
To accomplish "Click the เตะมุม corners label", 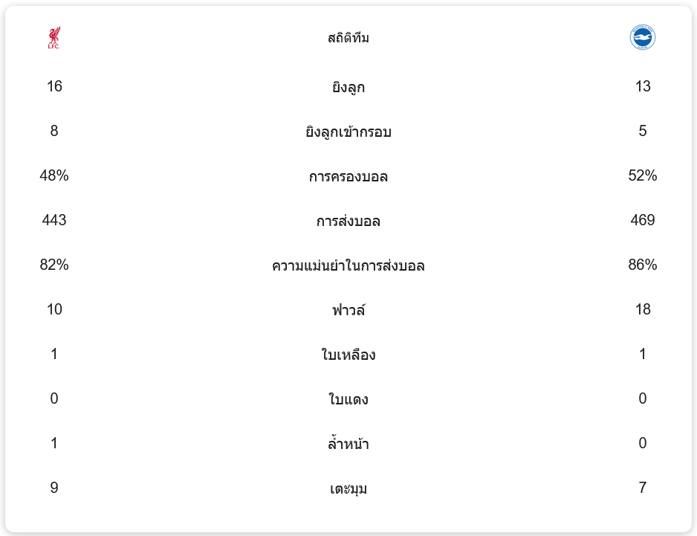I will tap(348, 489).
